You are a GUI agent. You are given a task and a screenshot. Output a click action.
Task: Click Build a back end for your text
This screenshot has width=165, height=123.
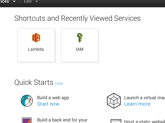click(x=62, y=120)
